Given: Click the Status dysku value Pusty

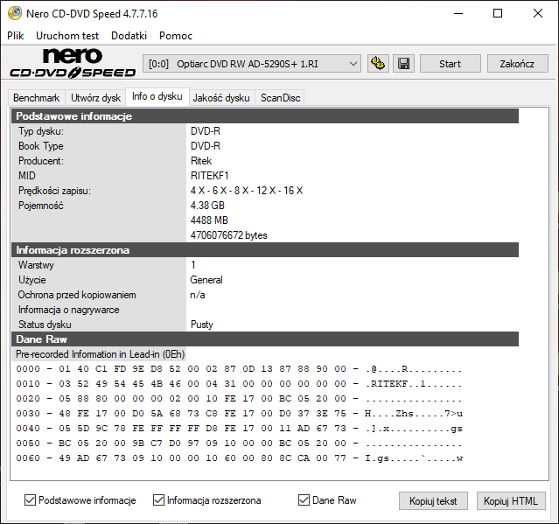Looking at the screenshot, I should [202, 325].
